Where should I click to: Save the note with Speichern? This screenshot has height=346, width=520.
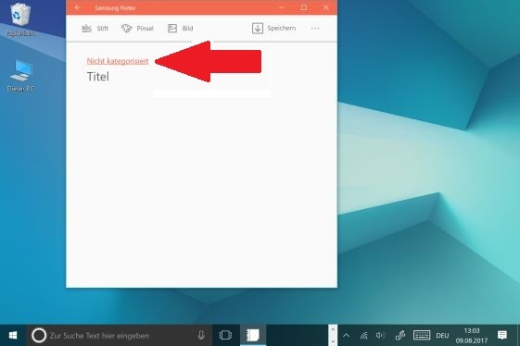point(274,29)
